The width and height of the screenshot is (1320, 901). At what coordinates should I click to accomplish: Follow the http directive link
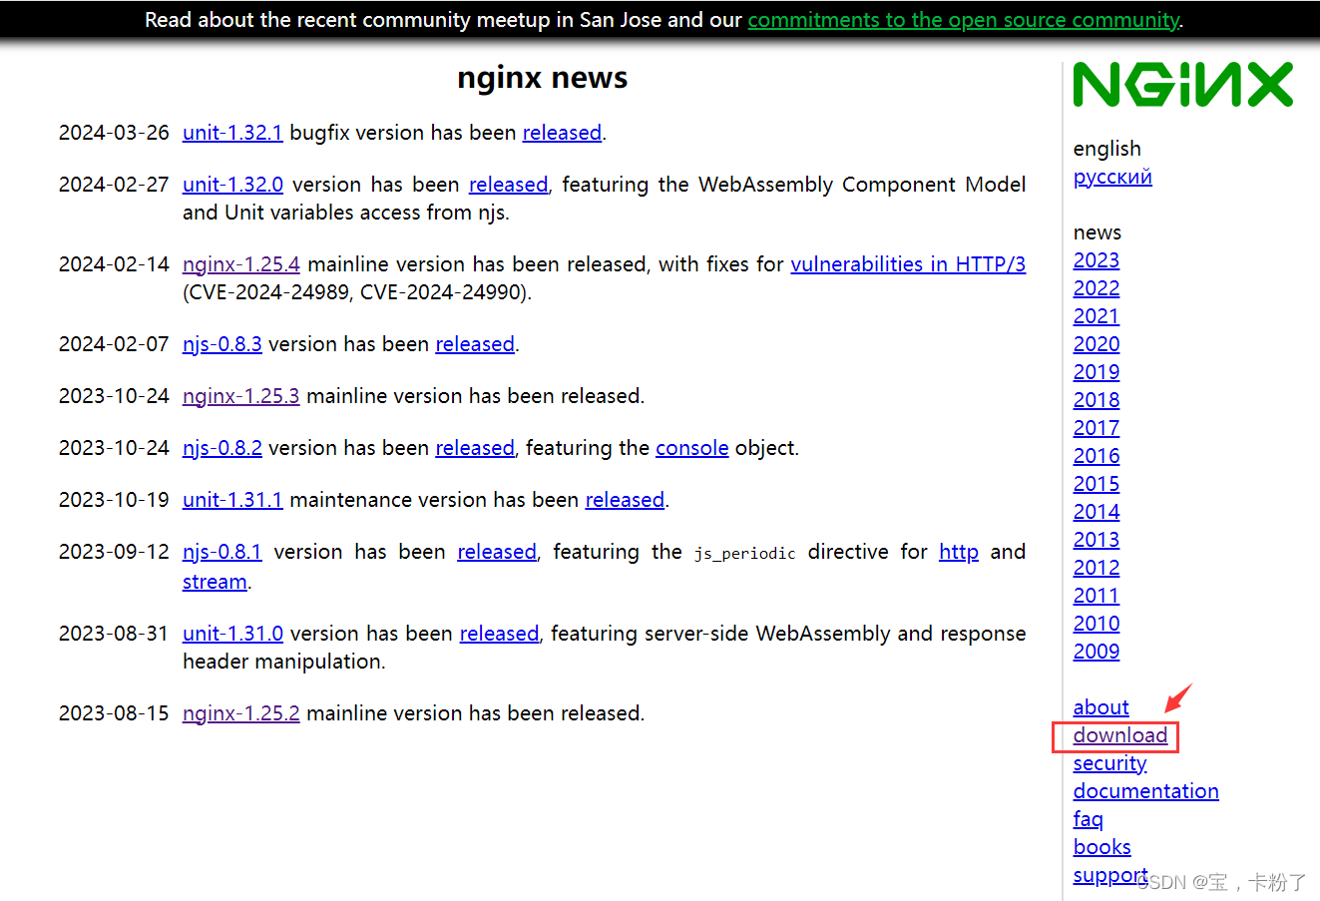(x=959, y=552)
